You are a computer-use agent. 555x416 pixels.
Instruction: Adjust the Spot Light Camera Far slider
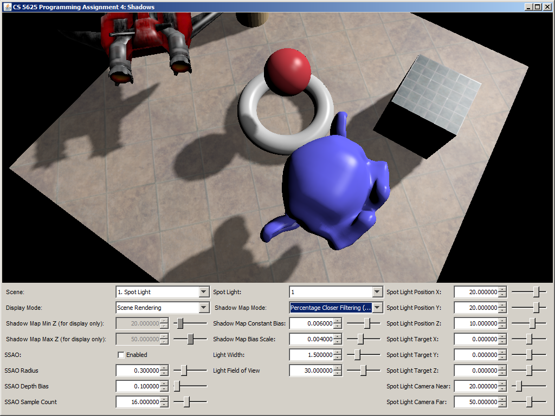pos(529,402)
